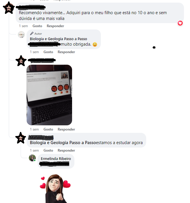Viewport: 190px width, 203px height.
Task: Open Ermelinda Ribeiro's profile picture
Action: (32, 158)
